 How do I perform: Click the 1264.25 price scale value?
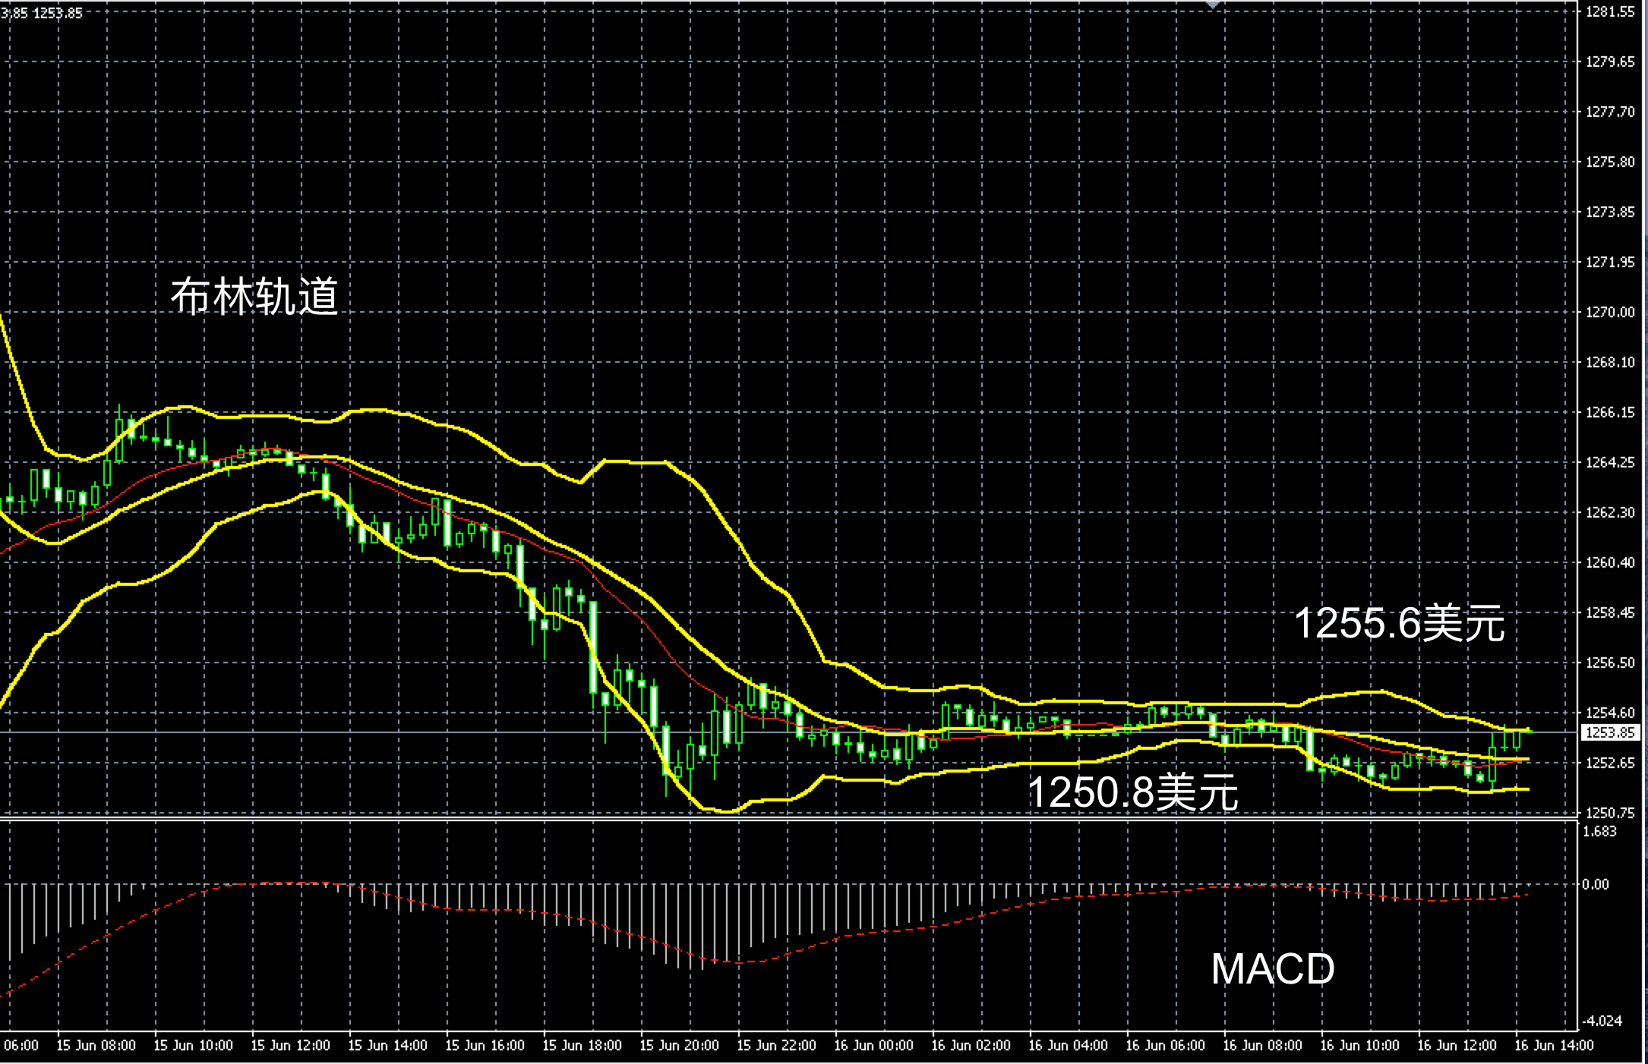1610,462
